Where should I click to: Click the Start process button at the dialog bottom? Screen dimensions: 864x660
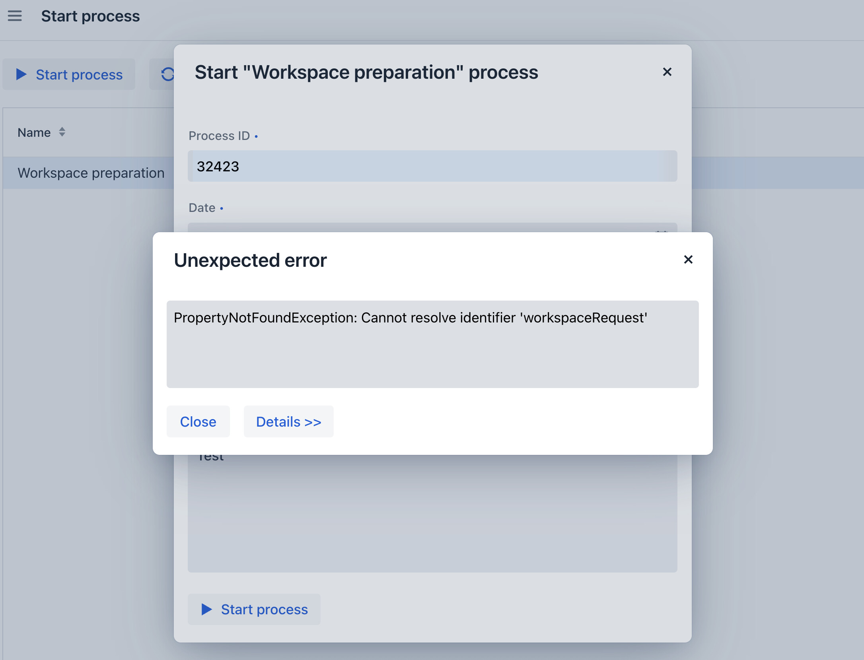tap(254, 610)
